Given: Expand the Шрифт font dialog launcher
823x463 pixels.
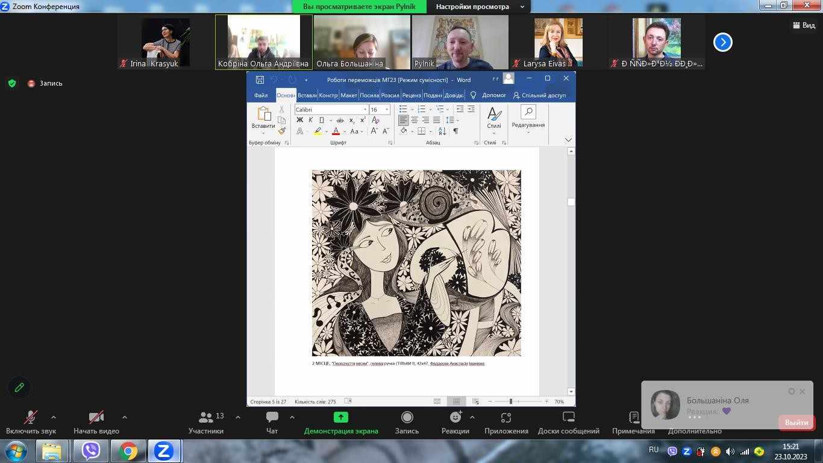Looking at the screenshot, I should (390, 143).
